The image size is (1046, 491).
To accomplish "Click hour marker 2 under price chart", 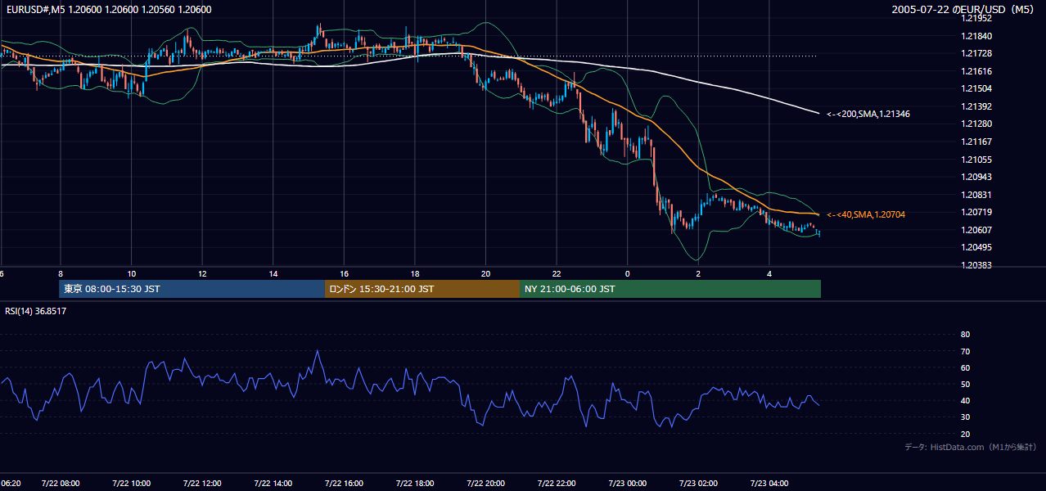I will click(698, 273).
